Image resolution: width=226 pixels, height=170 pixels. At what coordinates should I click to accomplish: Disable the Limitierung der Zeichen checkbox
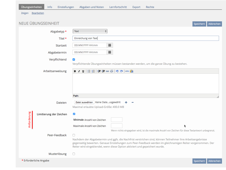pos(74,114)
